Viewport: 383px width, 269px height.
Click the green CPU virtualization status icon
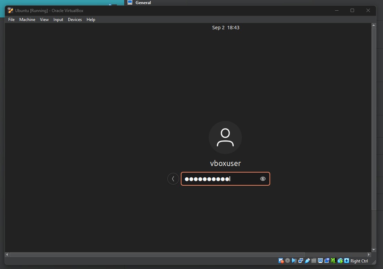[x=333, y=261]
